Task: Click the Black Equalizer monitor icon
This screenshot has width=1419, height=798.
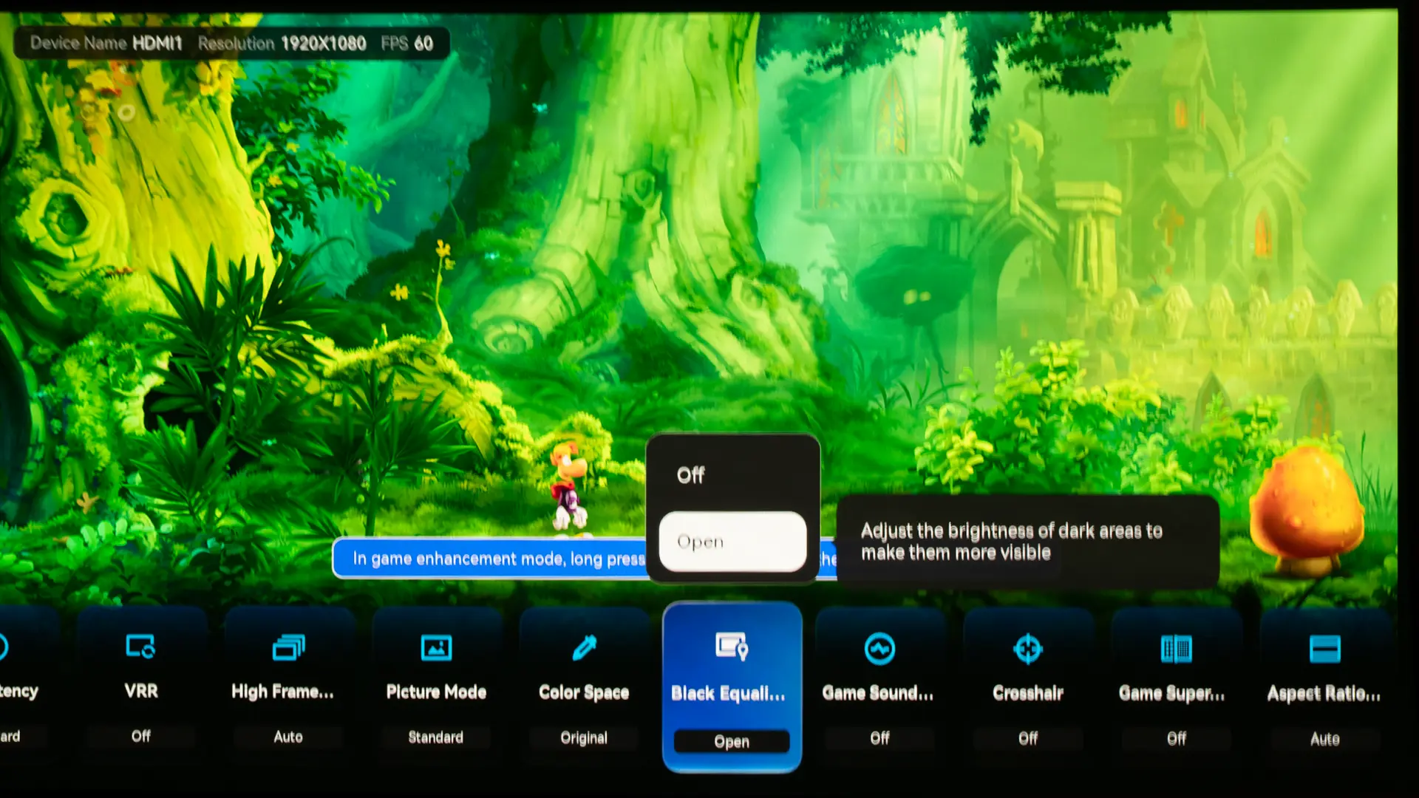Action: pos(732,646)
